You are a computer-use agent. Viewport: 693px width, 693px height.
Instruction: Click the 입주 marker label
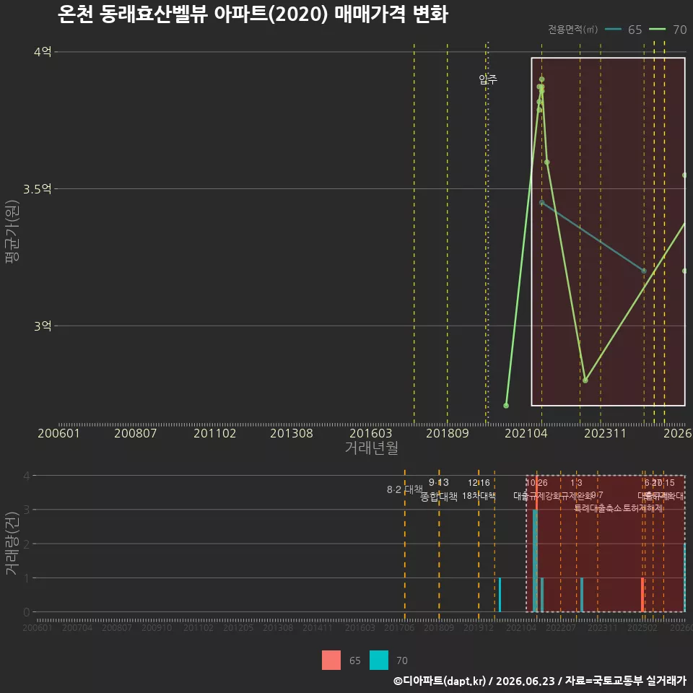click(488, 79)
